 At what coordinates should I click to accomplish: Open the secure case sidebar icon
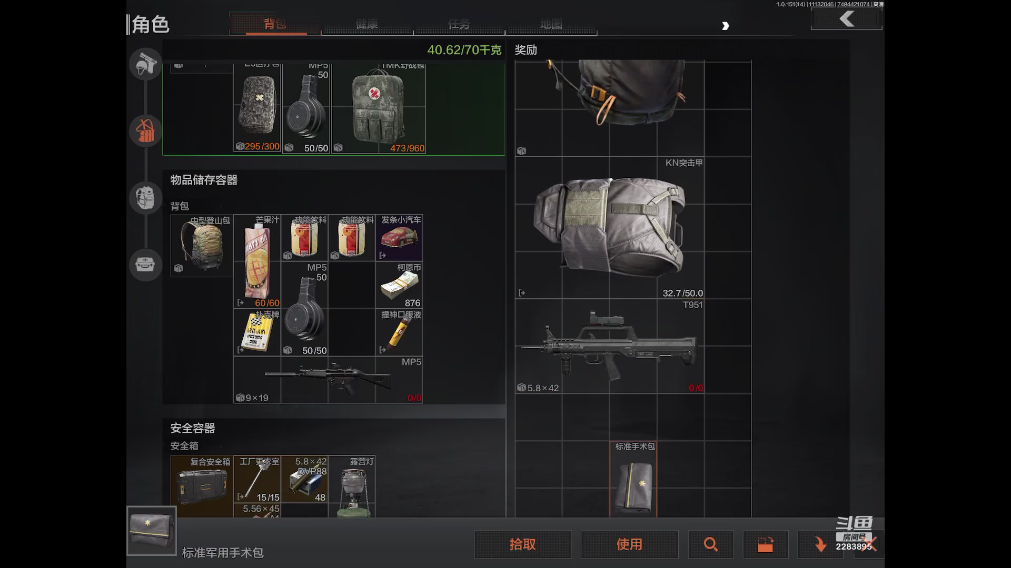click(145, 264)
